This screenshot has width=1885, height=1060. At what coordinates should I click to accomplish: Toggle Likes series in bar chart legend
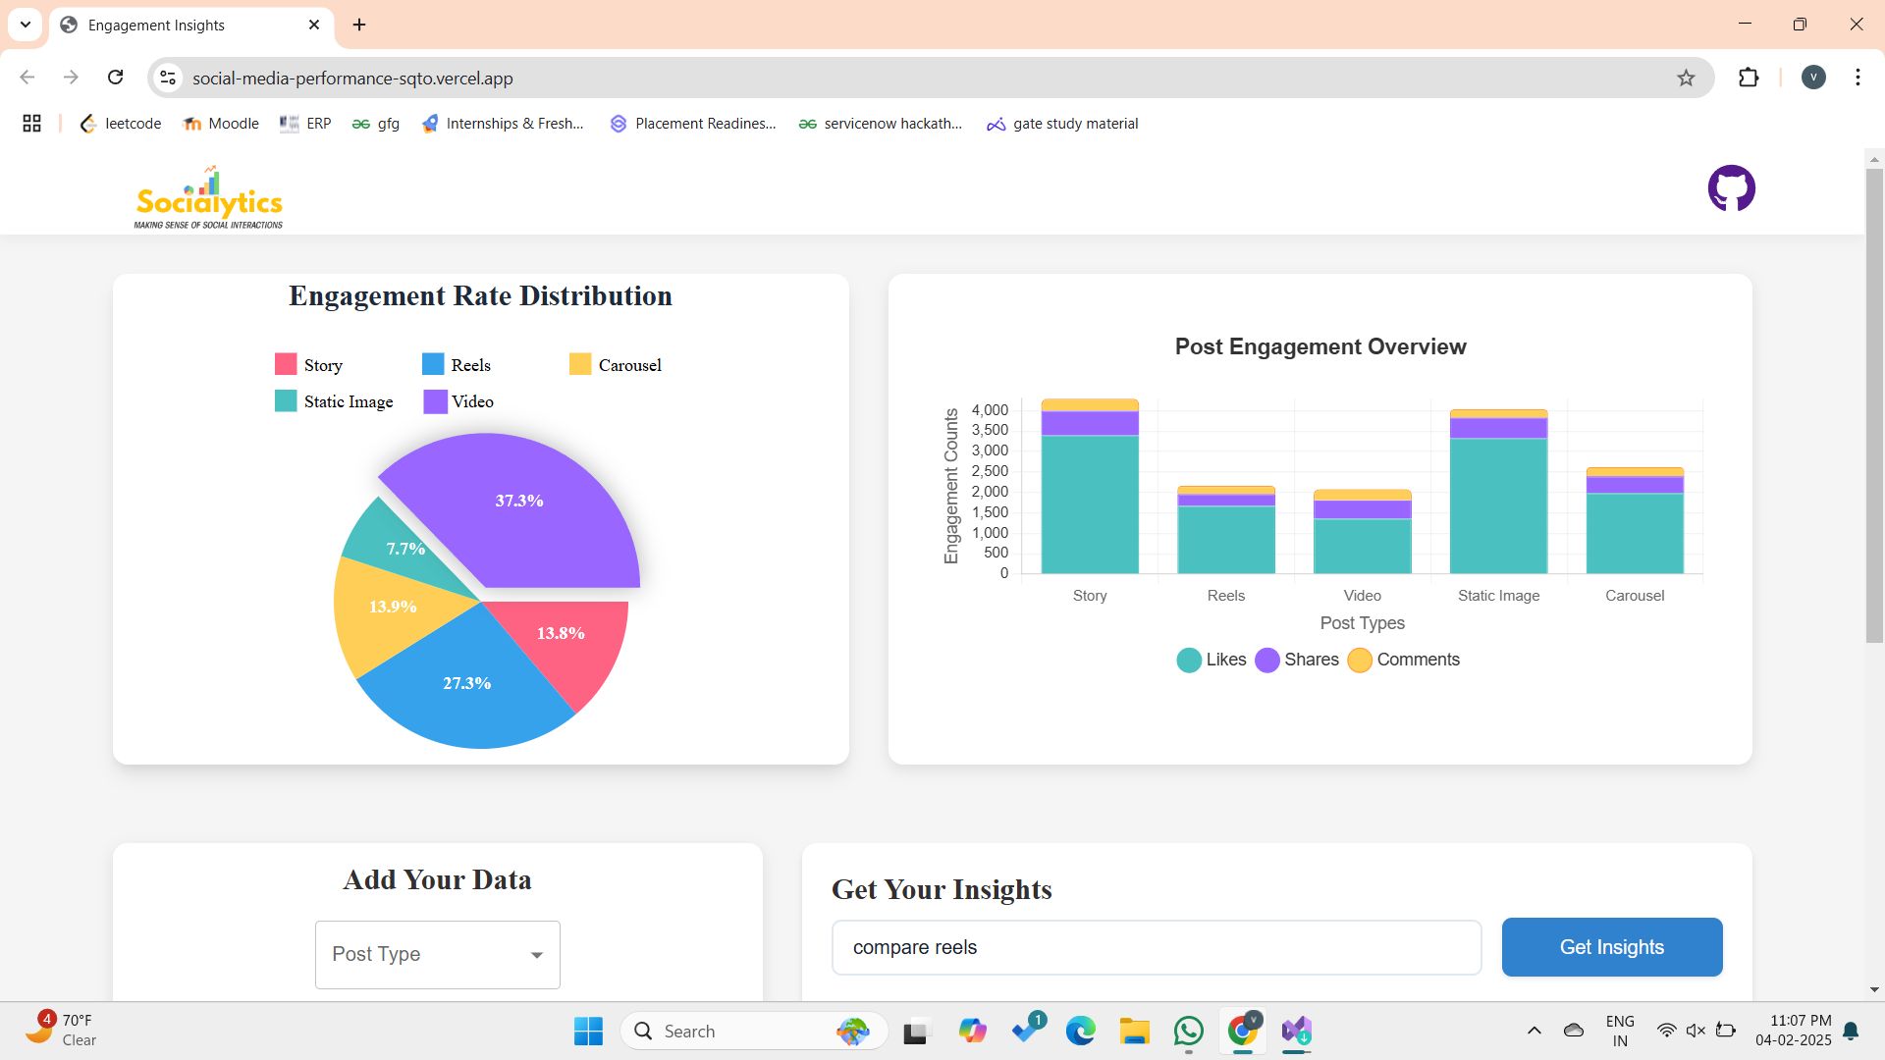coord(1211,660)
